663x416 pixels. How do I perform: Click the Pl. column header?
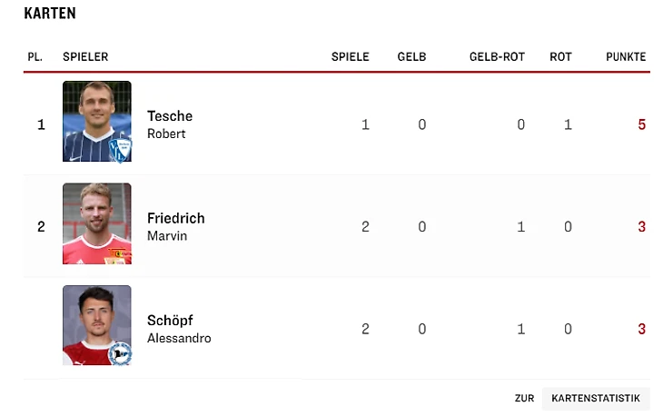tap(35, 56)
